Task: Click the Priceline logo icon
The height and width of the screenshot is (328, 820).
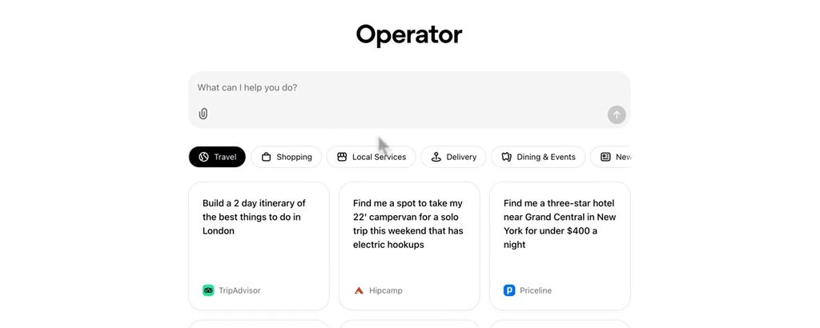Action: coord(509,290)
